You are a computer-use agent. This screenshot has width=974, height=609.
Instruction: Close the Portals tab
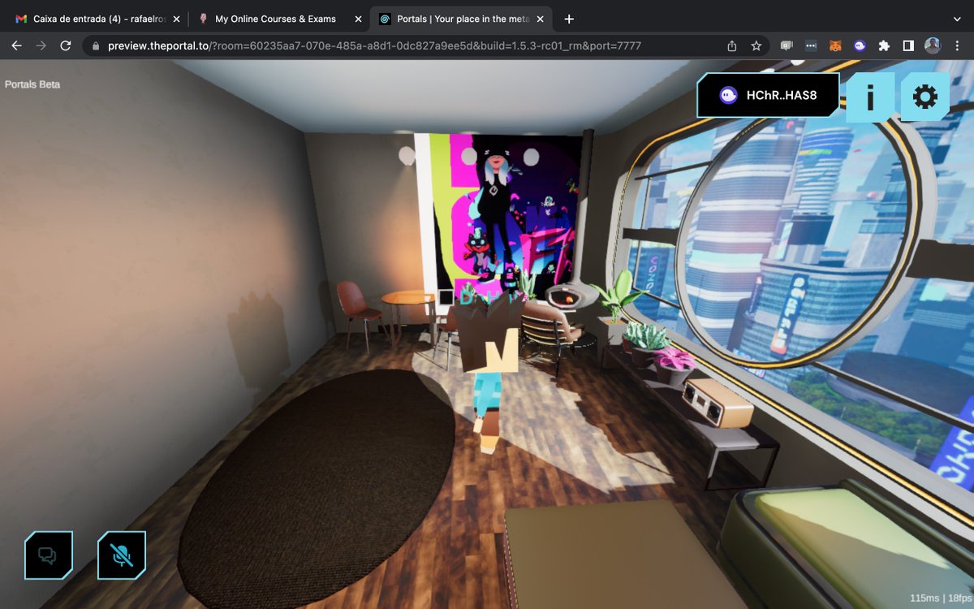click(x=540, y=19)
